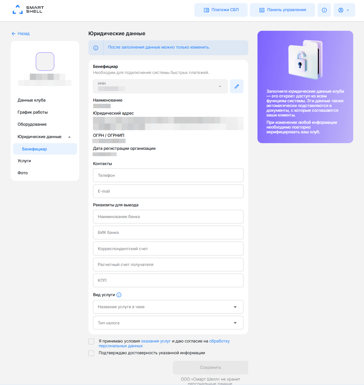Click the padlock folder illustration
The width and height of the screenshot is (364, 385).
(305, 60)
